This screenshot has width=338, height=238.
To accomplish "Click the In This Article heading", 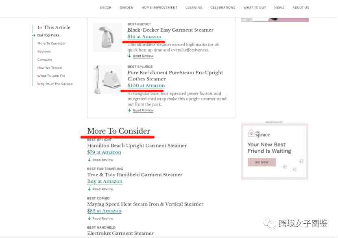I will pyautogui.click(x=54, y=28).
